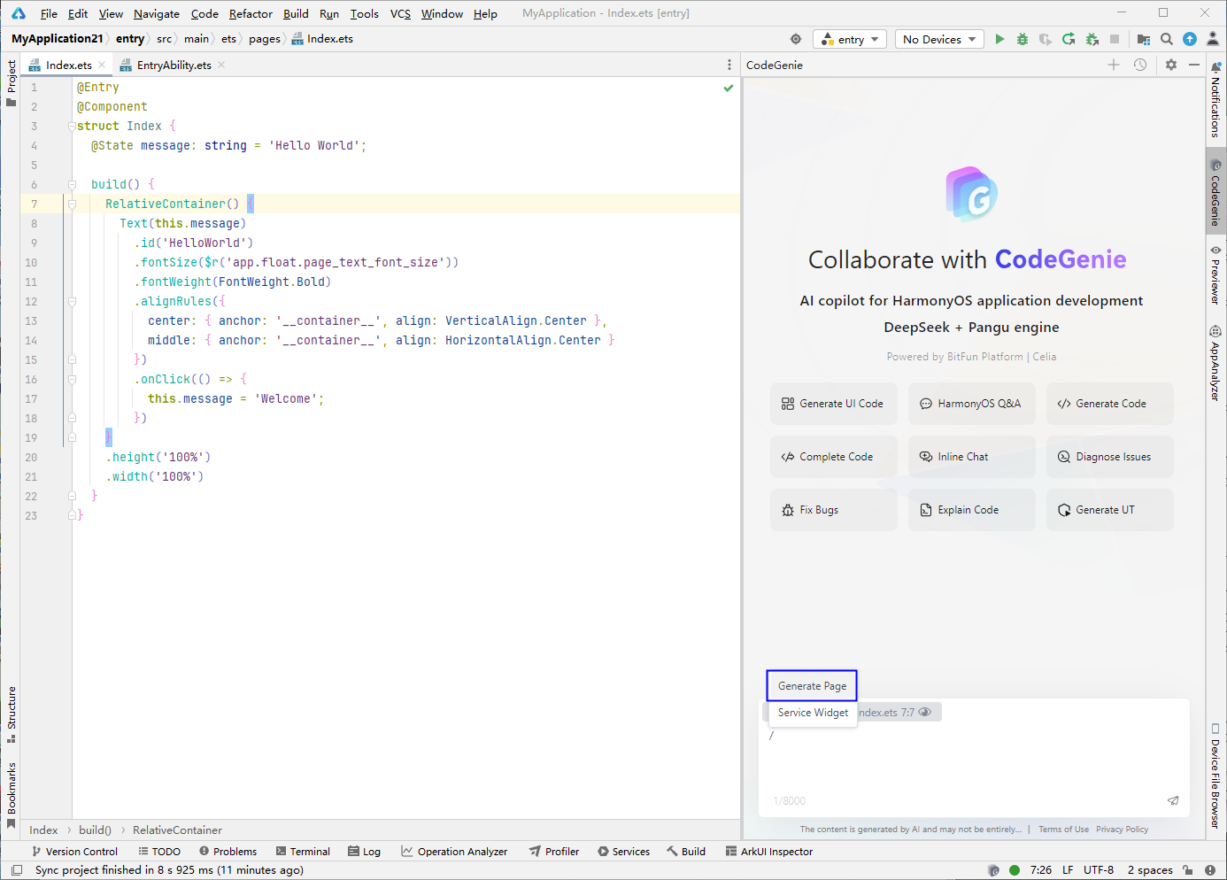Start debugging with the bug icon
This screenshot has height=880, width=1227.
tap(1023, 39)
